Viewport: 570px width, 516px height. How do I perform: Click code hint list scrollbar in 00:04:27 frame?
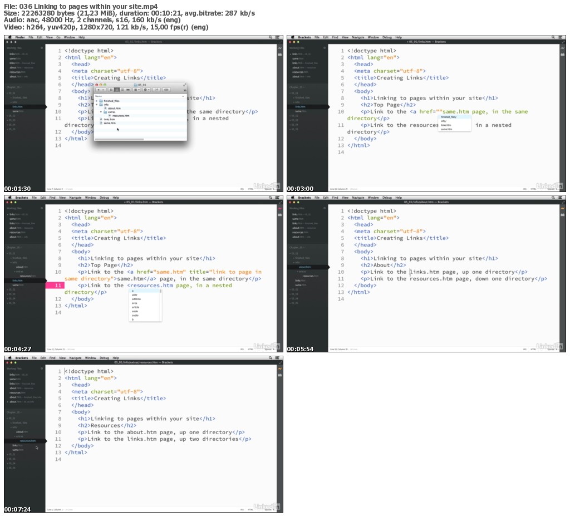point(160,291)
